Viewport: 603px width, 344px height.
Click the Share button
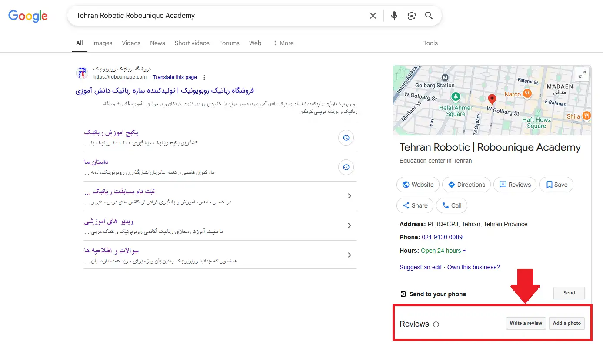point(415,205)
